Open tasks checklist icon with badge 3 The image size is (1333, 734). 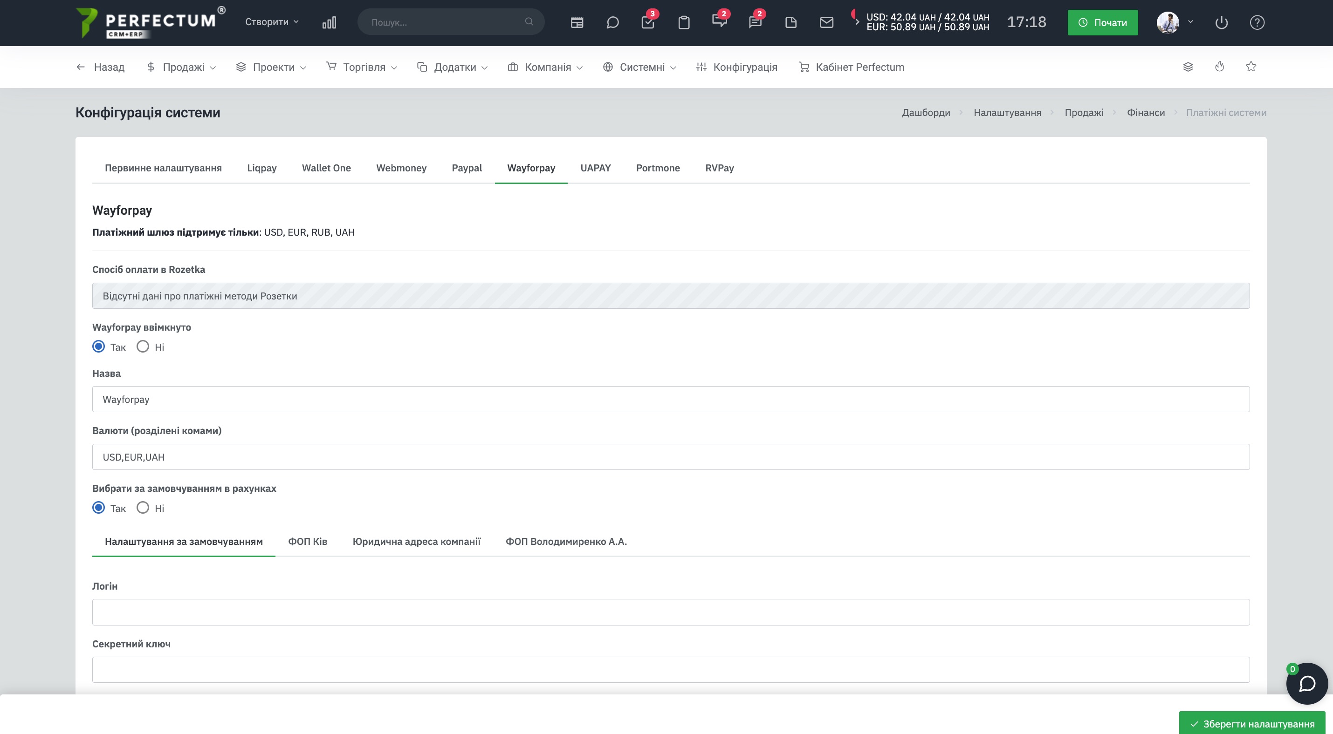click(648, 22)
